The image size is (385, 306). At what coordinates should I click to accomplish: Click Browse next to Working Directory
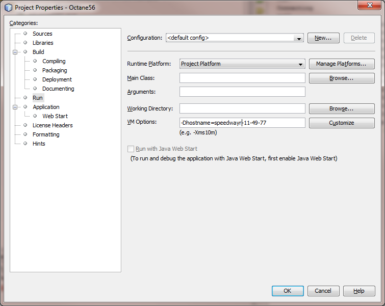(x=342, y=108)
